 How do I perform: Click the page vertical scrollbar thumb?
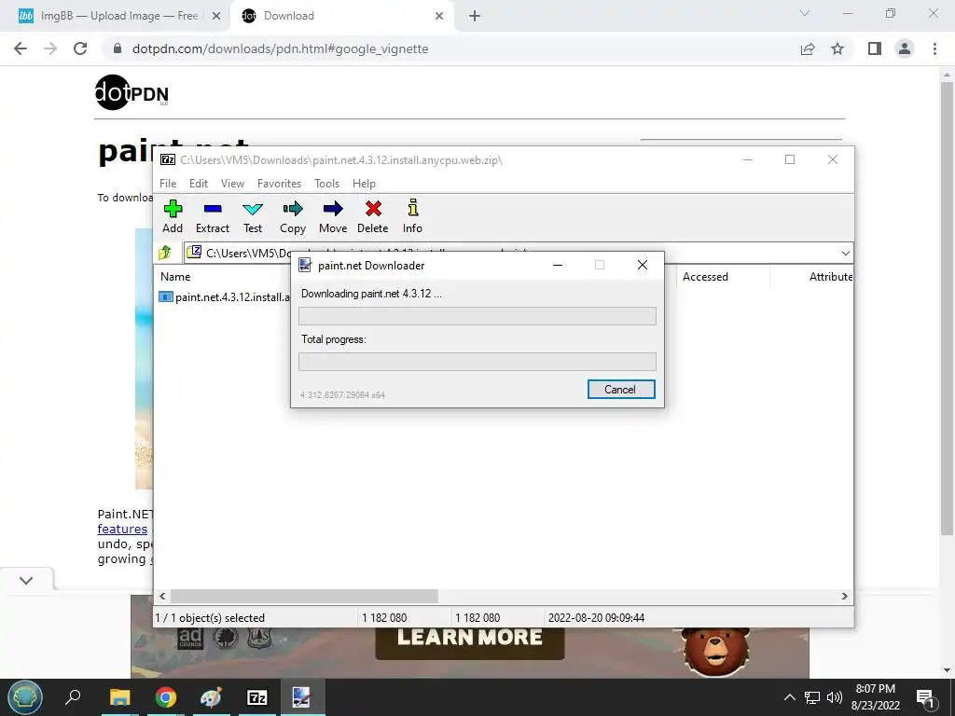947,309
